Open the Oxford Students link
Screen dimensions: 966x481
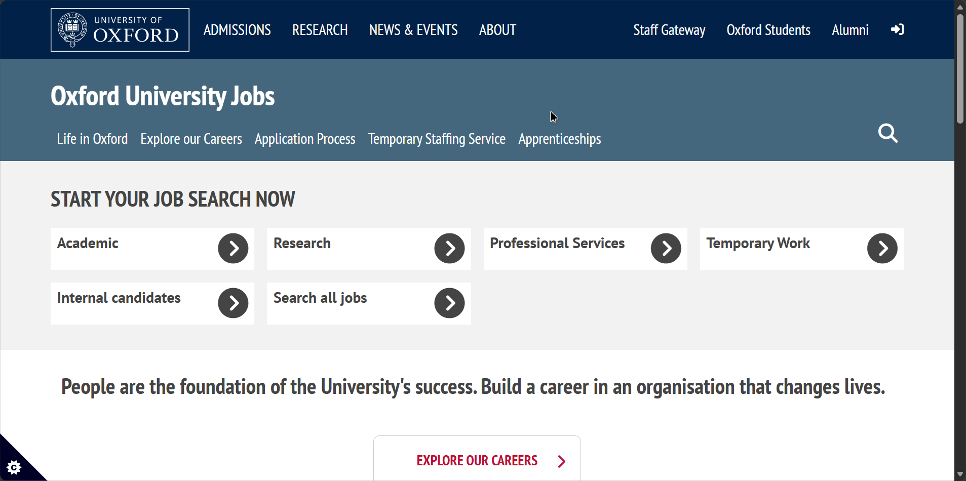pyautogui.click(x=768, y=30)
